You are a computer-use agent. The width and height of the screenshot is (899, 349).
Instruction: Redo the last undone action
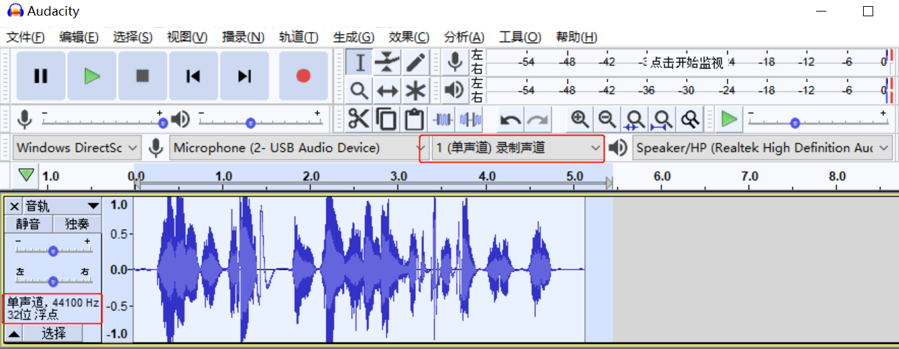539,119
